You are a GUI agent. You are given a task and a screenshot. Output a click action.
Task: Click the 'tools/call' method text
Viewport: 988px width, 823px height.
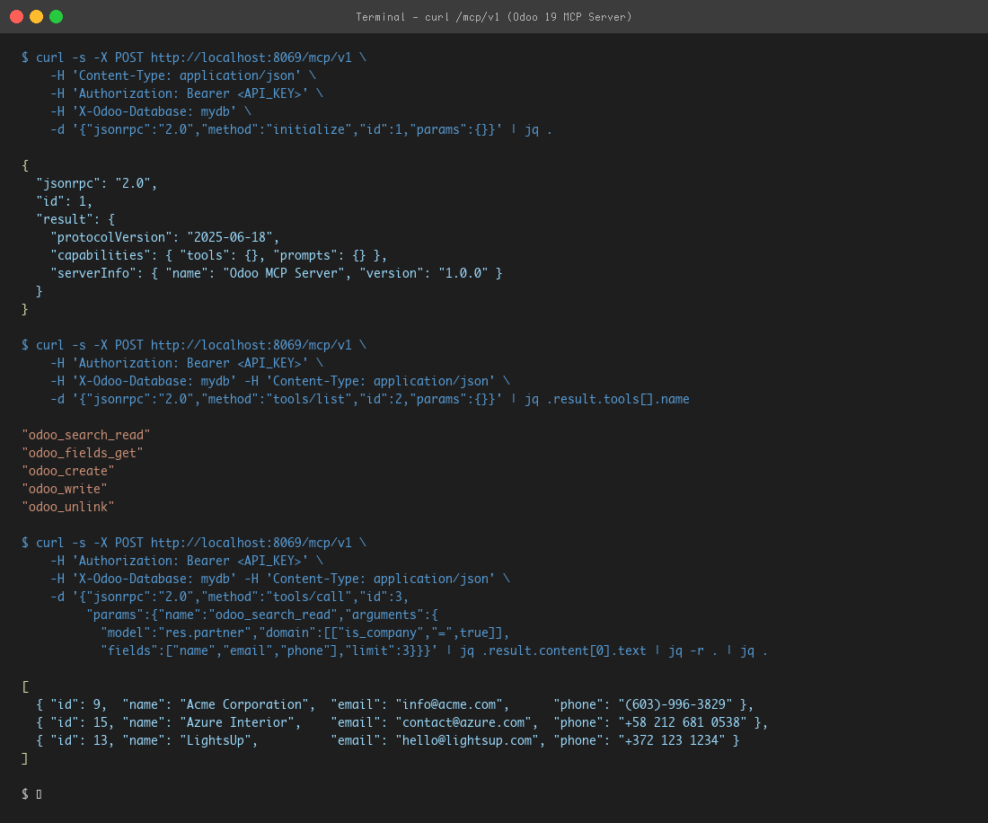pos(309,597)
